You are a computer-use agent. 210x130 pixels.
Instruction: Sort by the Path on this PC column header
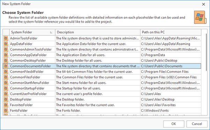coord(171,32)
